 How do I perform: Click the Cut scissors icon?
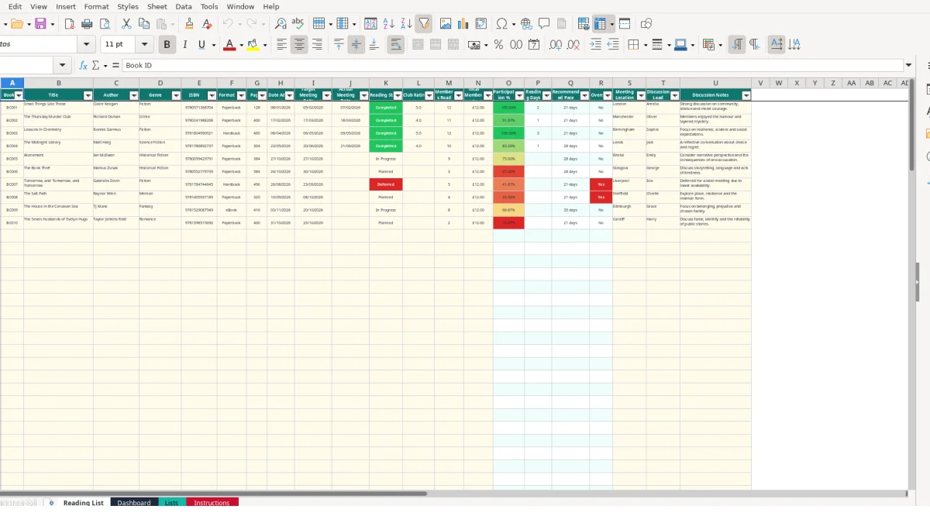[126, 24]
